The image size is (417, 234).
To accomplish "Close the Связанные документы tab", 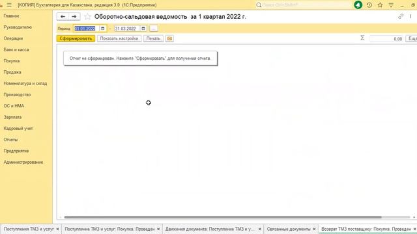I will (x=314, y=229).
